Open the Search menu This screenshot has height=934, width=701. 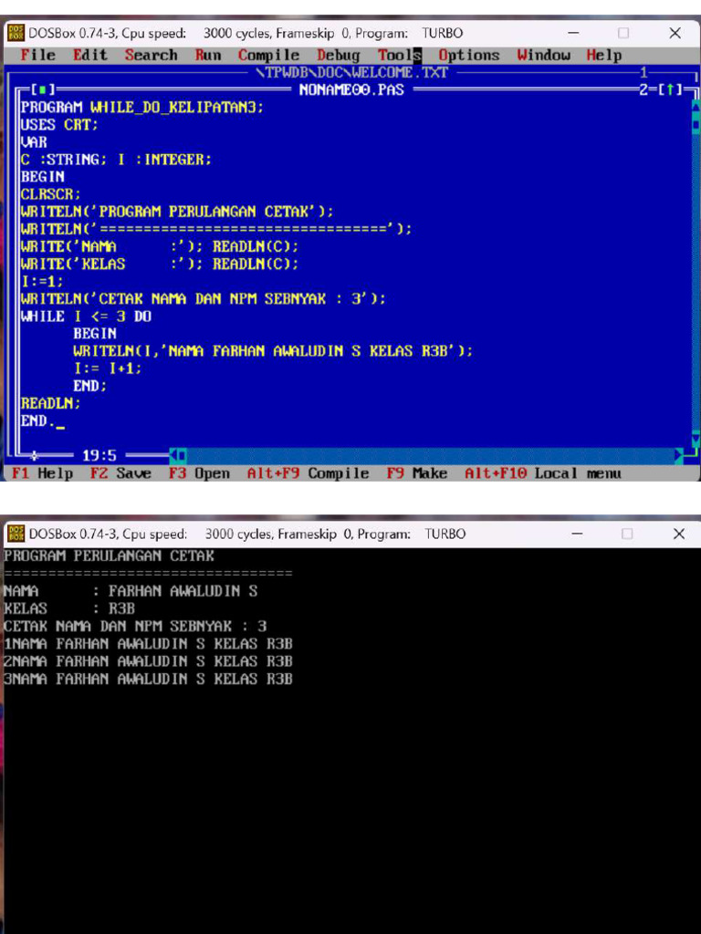[152, 56]
